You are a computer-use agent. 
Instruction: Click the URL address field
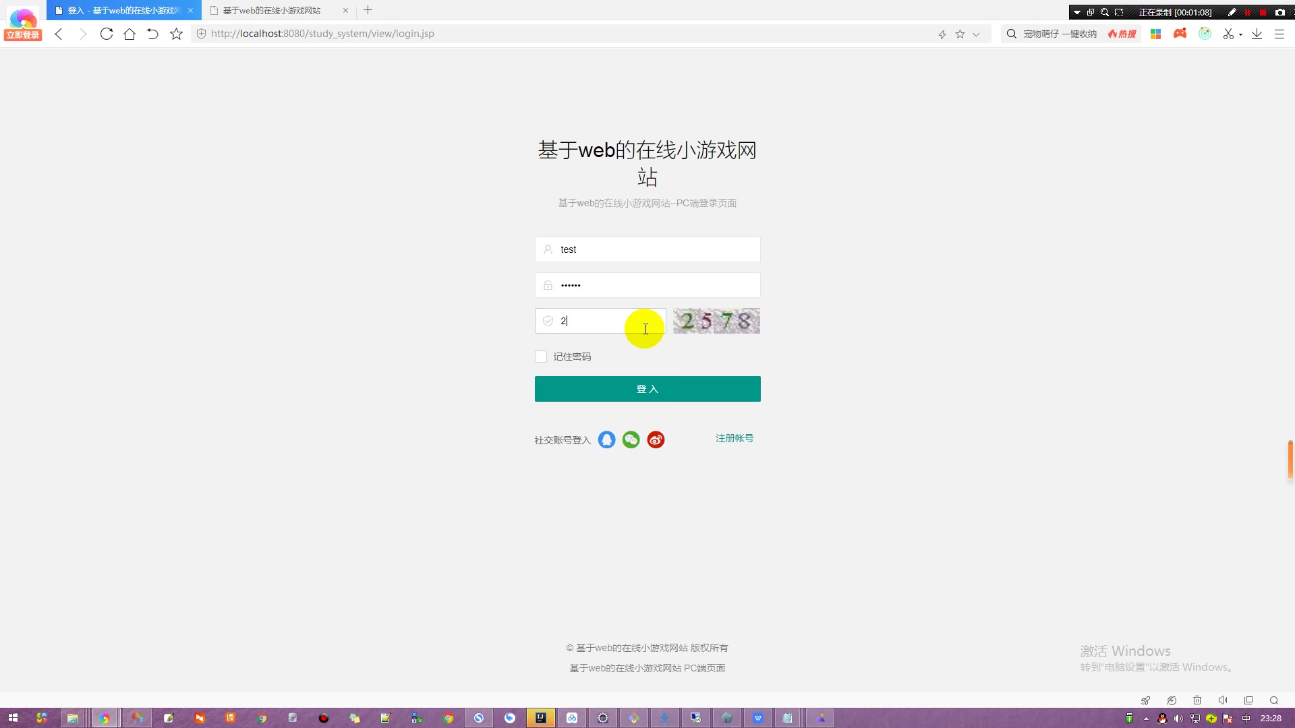click(567, 34)
